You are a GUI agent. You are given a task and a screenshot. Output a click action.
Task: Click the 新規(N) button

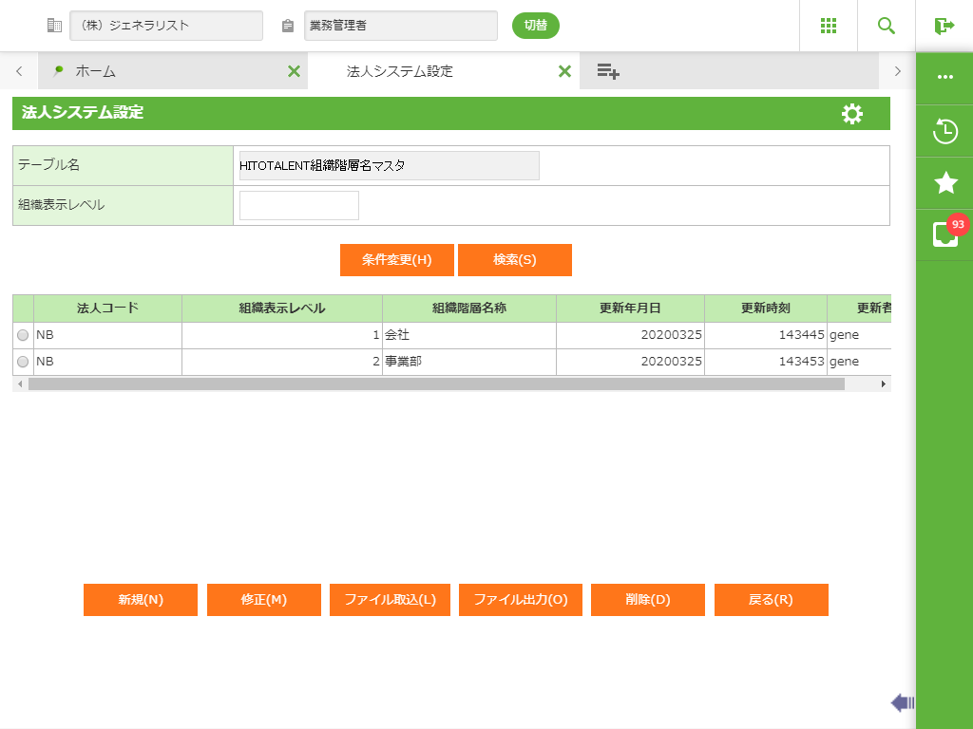pyautogui.click(x=141, y=600)
